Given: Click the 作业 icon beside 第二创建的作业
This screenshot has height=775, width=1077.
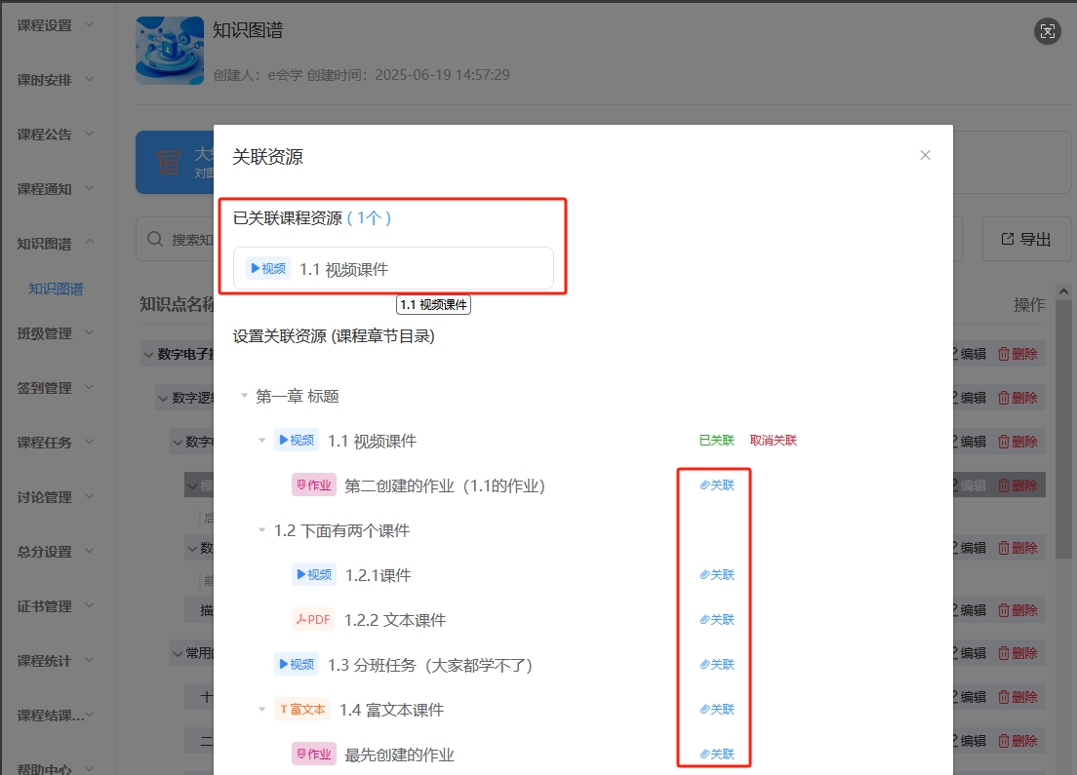Looking at the screenshot, I should pyautogui.click(x=313, y=484).
